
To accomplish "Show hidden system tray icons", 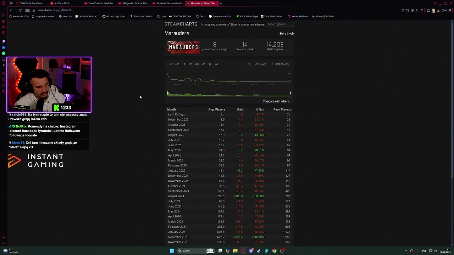I will tap(406, 251).
